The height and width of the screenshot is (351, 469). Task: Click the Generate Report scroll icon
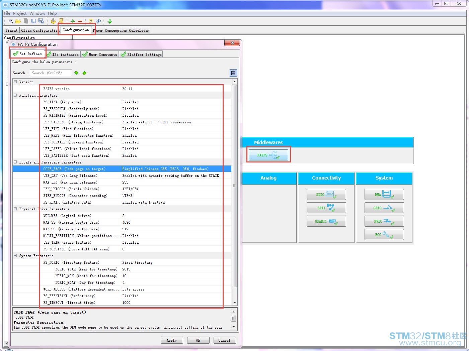point(61,21)
